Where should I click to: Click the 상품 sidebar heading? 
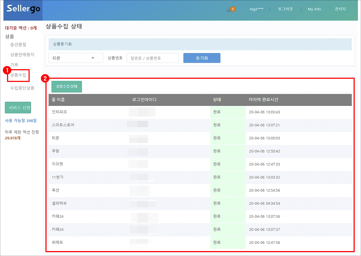pos(10,36)
